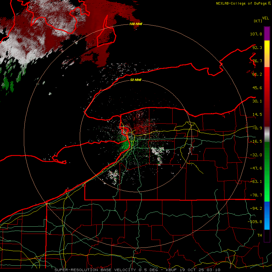
Task: Click the -63.1 velocity scale value
Action: point(256,182)
